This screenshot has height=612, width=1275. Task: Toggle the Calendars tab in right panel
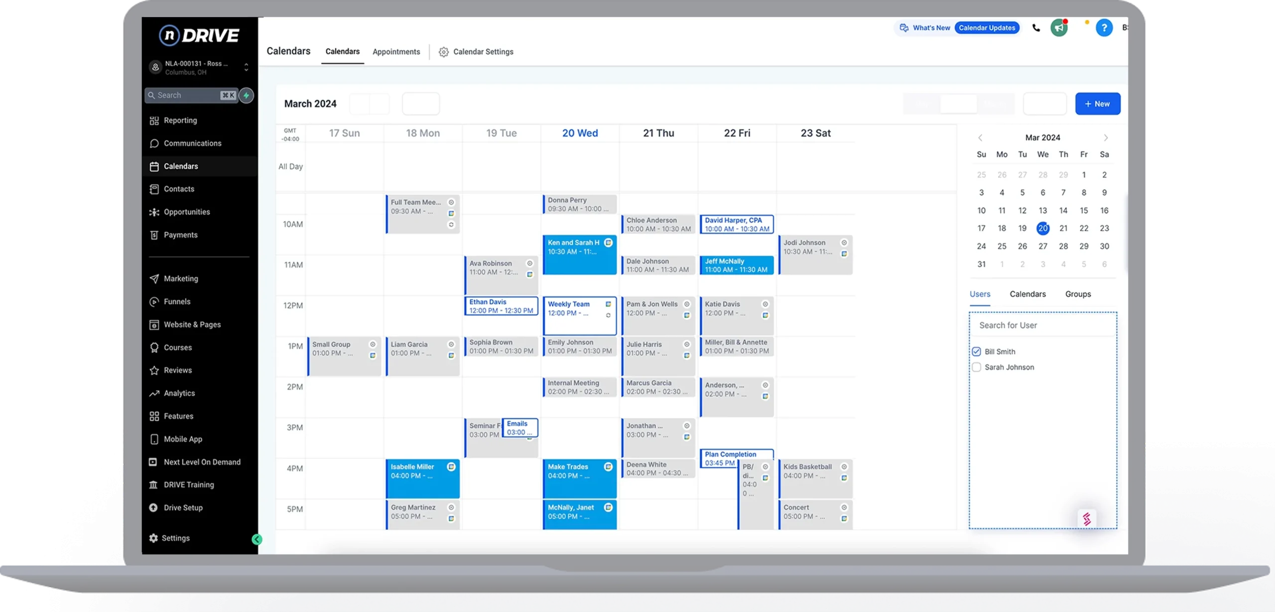[x=1028, y=293]
